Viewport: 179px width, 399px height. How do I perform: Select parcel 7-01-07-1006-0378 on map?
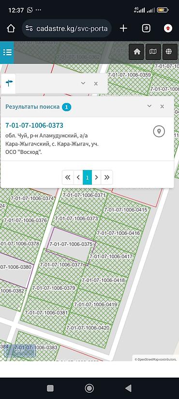[x=20, y=244]
